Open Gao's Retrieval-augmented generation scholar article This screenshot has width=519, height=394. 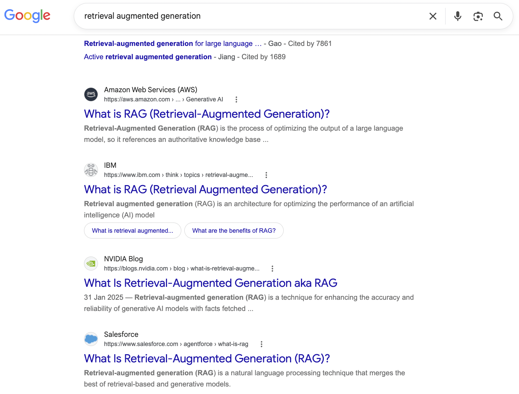pyautogui.click(x=173, y=44)
